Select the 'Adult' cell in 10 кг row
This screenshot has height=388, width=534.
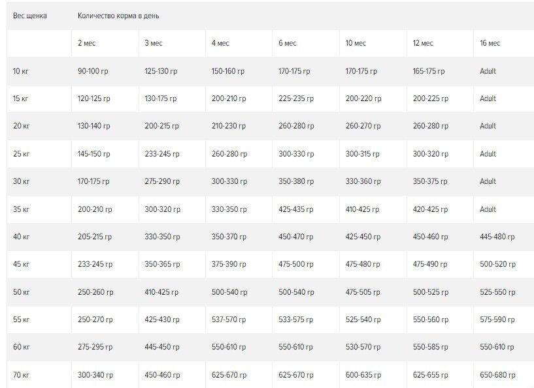488,71
